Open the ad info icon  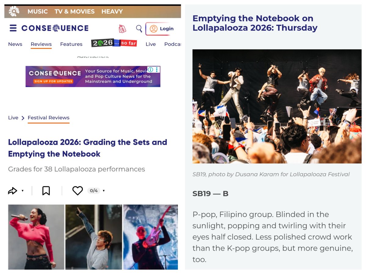[x=150, y=69]
